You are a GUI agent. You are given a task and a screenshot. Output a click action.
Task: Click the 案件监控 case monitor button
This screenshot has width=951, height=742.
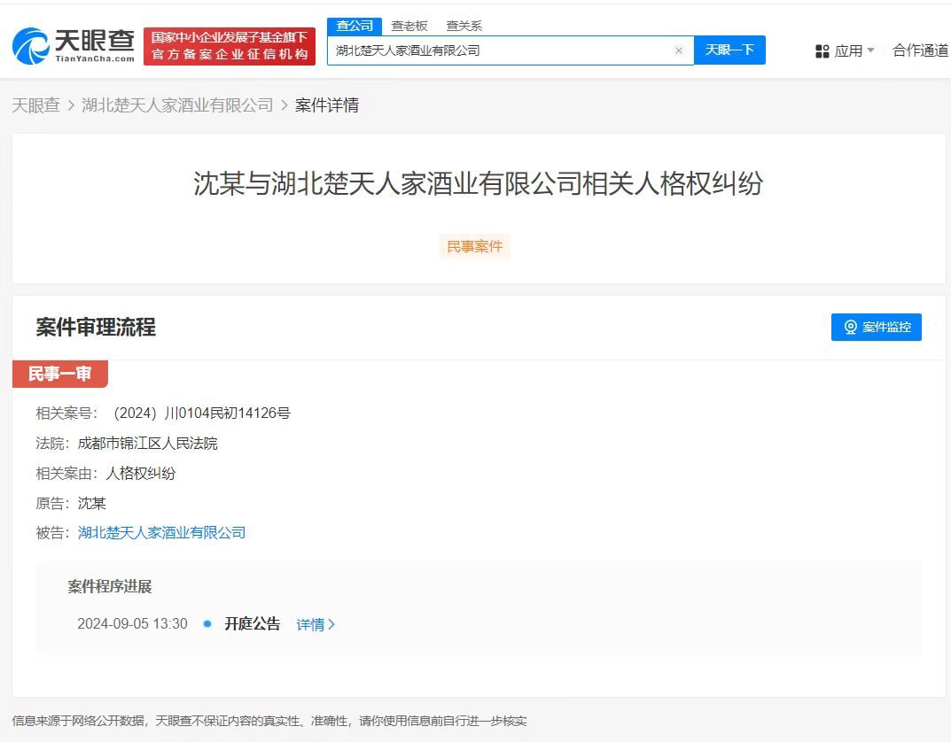(x=876, y=327)
